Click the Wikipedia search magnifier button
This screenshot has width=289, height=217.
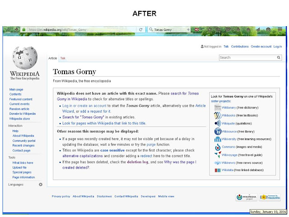(279, 57)
